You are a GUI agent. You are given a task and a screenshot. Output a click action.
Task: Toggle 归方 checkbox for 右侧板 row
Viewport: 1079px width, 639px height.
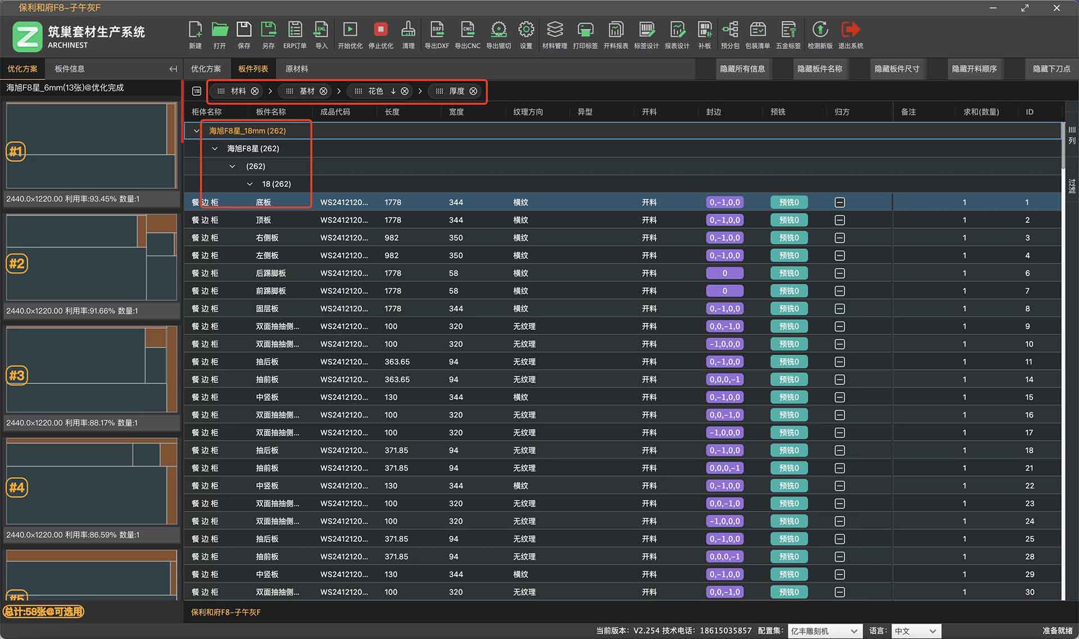[x=840, y=238]
